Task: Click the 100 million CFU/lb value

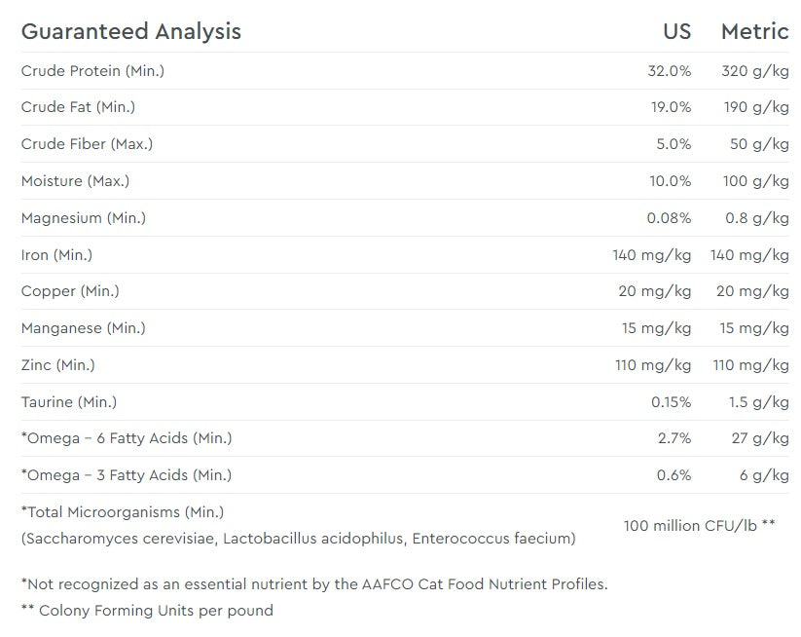Action: pyautogui.click(x=699, y=525)
